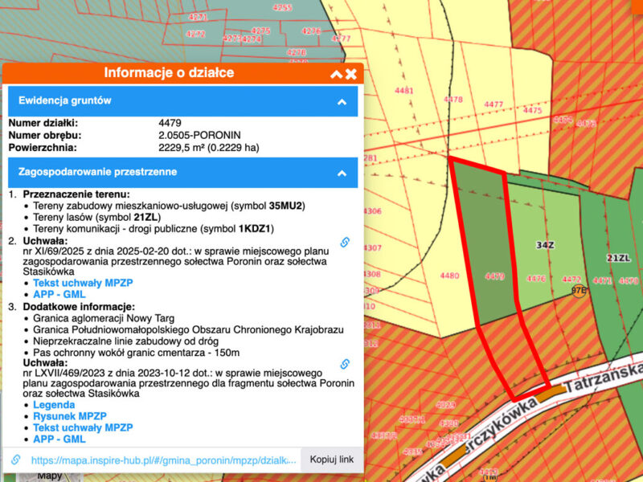Close the Informacje o działce panel
Image resolution: width=643 pixels, height=482 pixels.
351,74
